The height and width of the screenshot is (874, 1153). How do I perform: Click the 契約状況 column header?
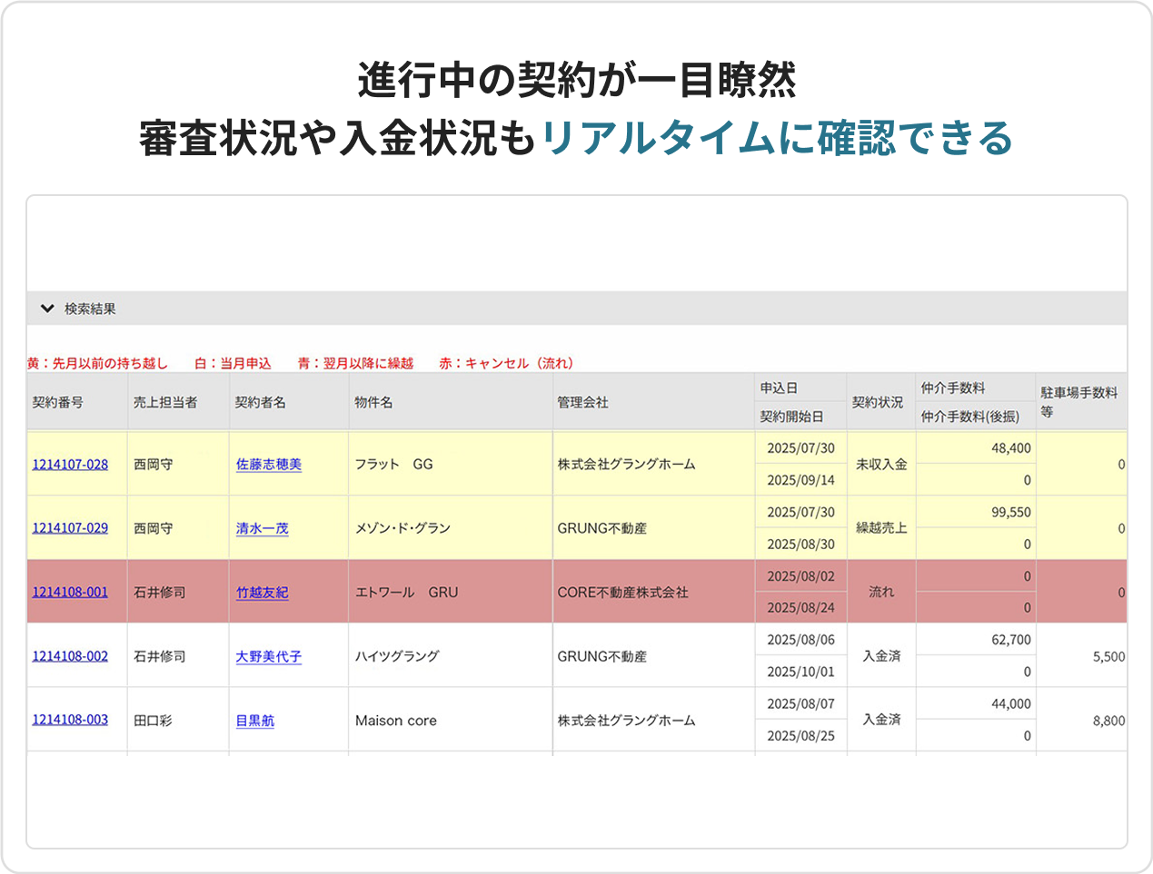[x=878, y=402]
